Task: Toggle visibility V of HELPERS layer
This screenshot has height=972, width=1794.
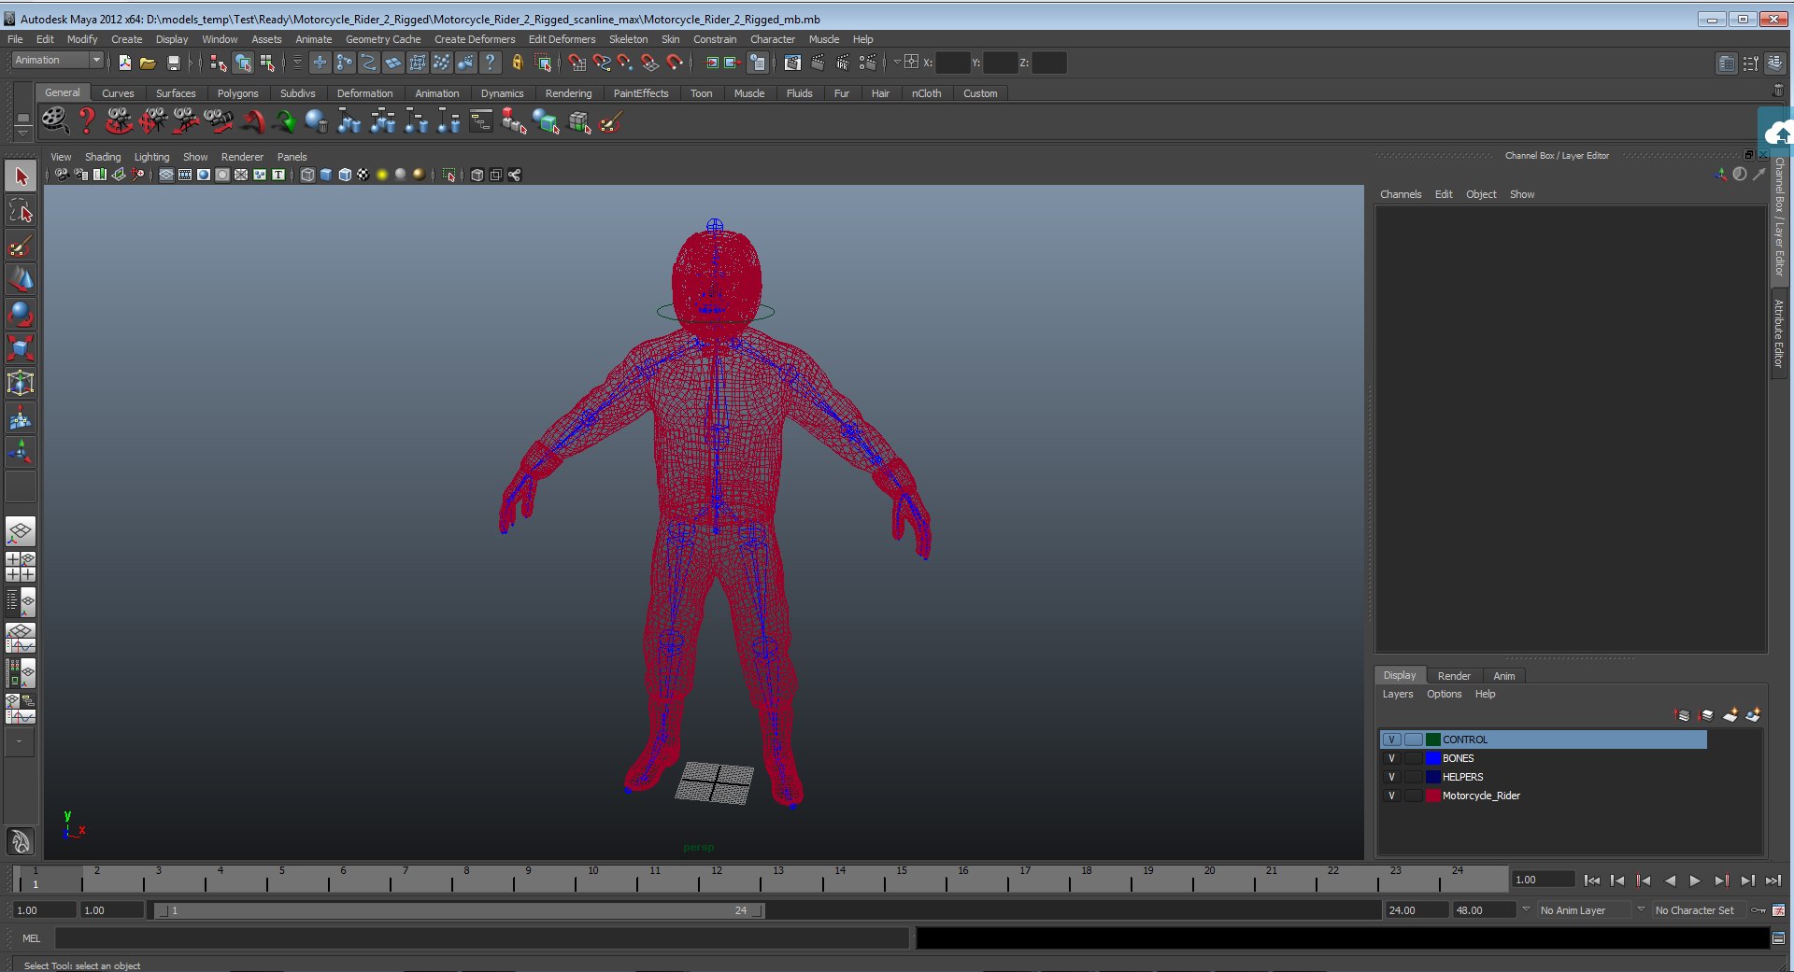Action: (x=1391, y=777)
